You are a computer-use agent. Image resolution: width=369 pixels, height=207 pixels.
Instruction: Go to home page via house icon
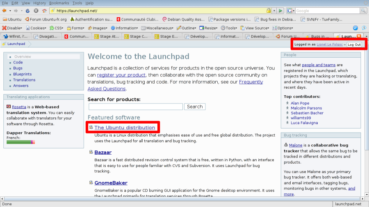(x=44, y=11)
